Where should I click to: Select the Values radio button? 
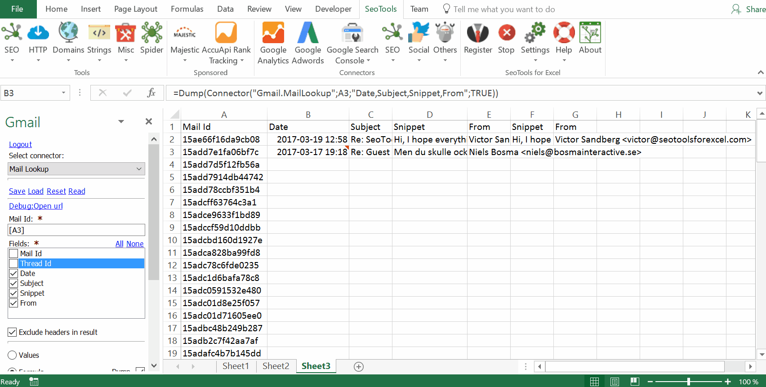click(x=13, y=355)
